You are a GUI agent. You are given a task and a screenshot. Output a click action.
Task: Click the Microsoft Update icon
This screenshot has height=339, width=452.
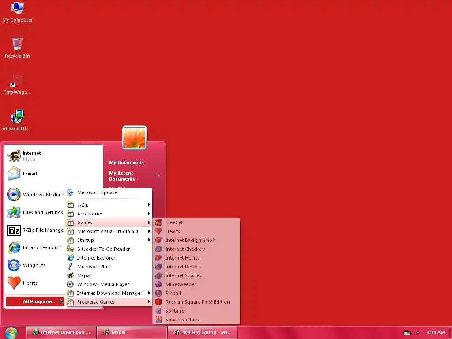pyautogui.click(x=70, y=192)
